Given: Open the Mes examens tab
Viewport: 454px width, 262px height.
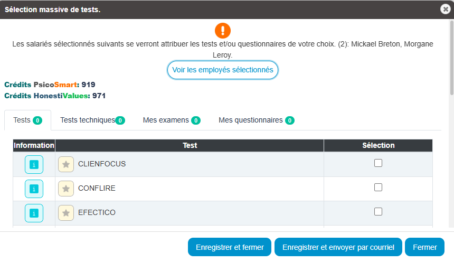Looking at the screenshot, I should coord(172,120).
